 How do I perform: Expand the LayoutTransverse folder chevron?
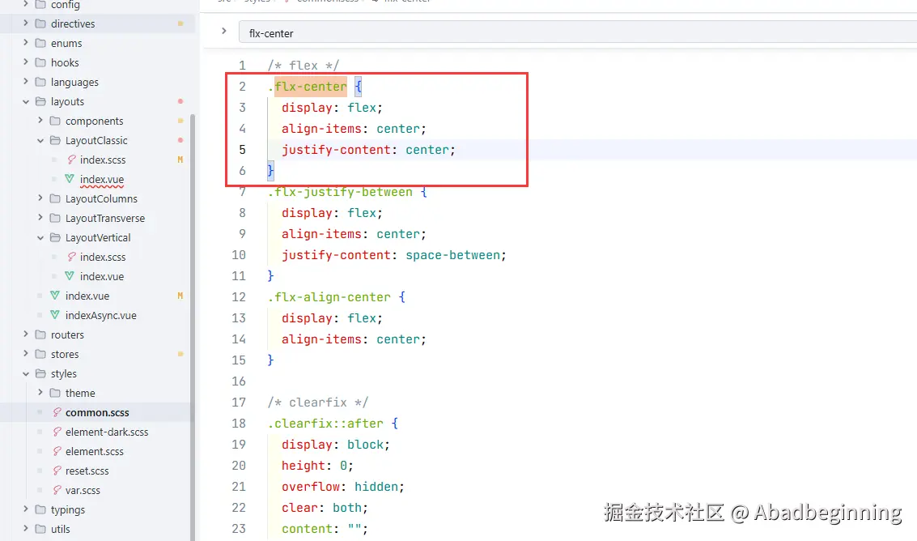(40, 218)
